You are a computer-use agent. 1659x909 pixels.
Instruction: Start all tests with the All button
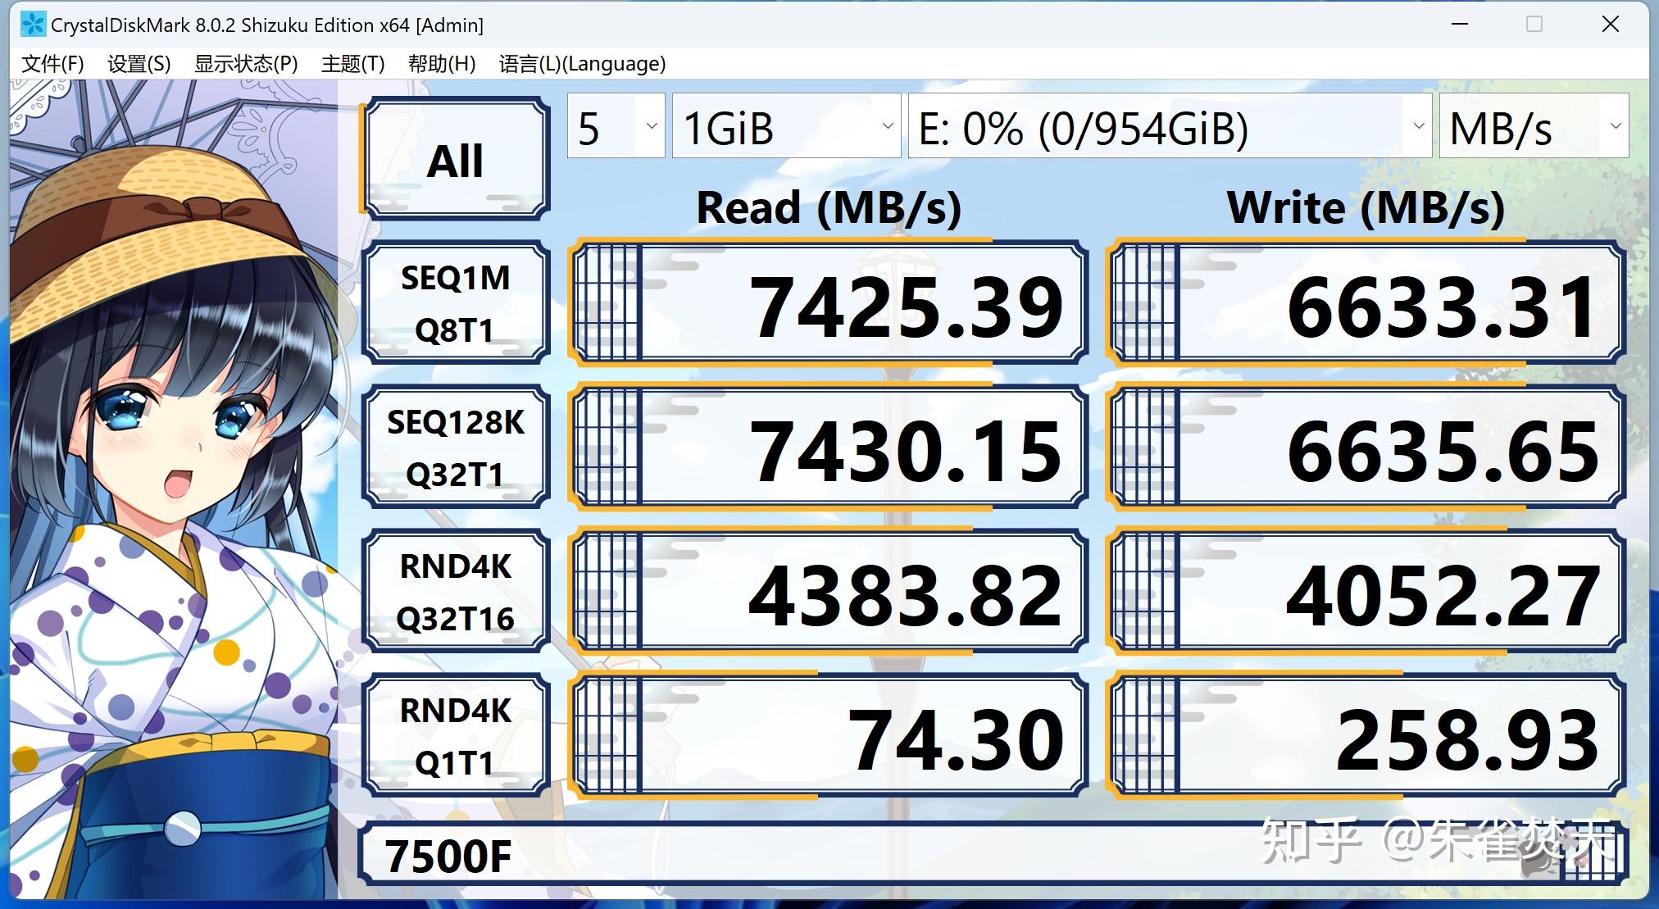pos(457,158)
